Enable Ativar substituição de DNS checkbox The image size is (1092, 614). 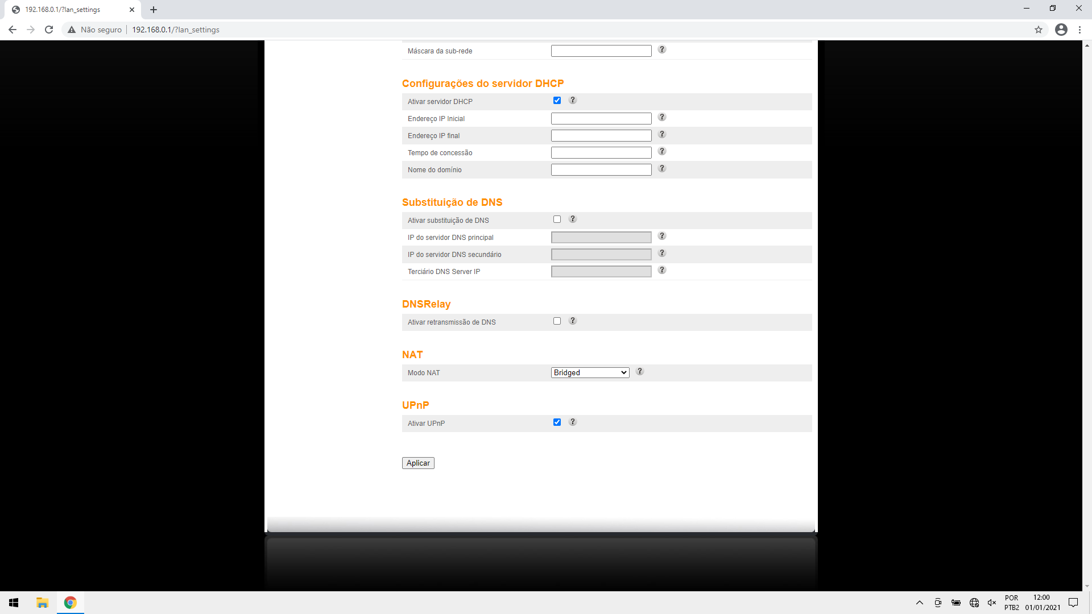(x=557, y=219)
